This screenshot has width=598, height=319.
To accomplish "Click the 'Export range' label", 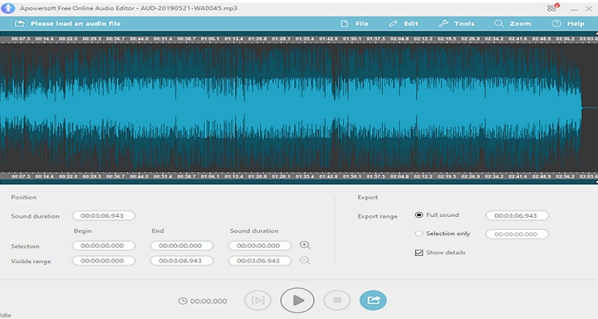I will point(377,216).
